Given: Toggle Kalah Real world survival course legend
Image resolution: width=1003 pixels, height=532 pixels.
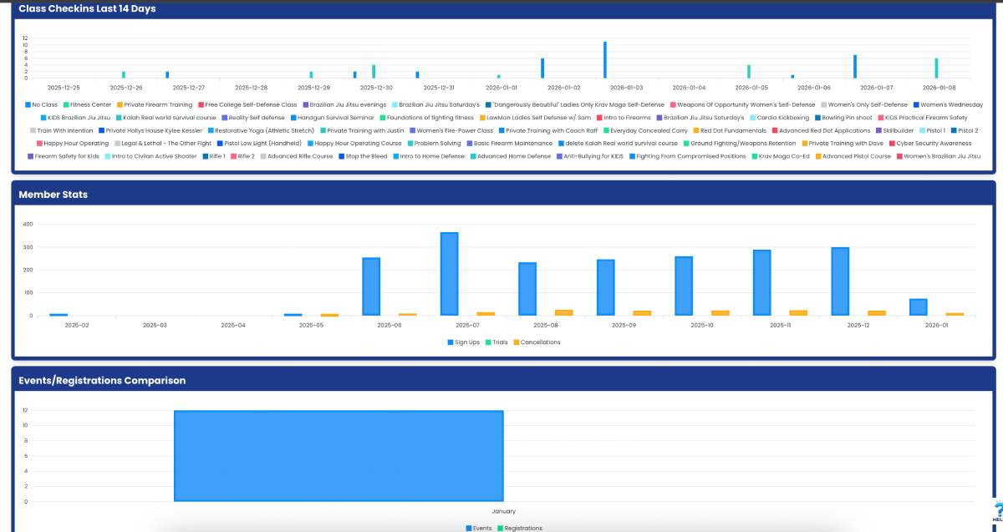Looking at the screenshot, I should click(x=165, y=118).
